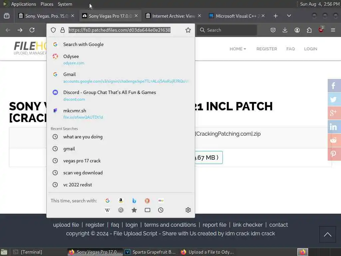Screen dimensions: 341x256
Task: Open the Places menu
Action: click(47, 4)
